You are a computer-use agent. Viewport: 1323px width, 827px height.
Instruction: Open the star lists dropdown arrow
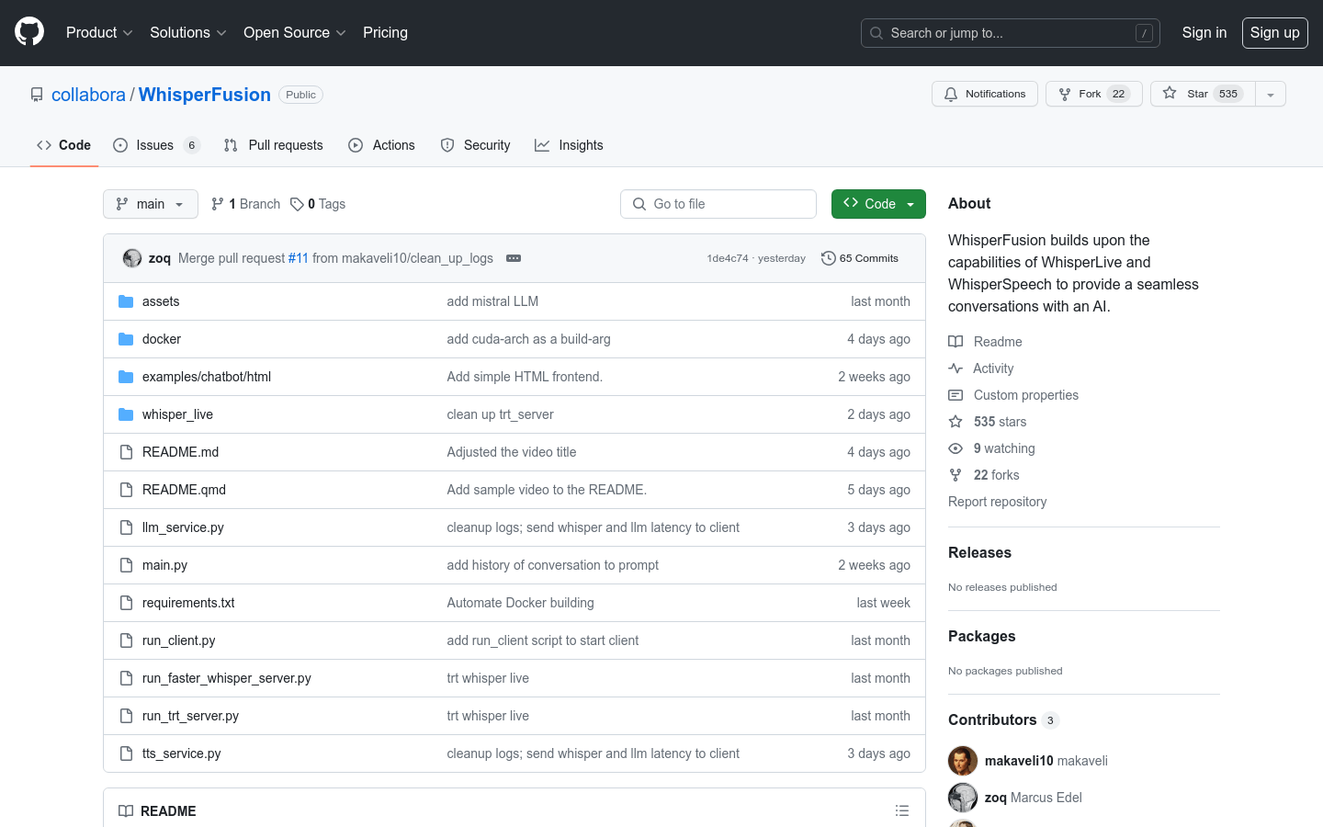coord(1271,94)
